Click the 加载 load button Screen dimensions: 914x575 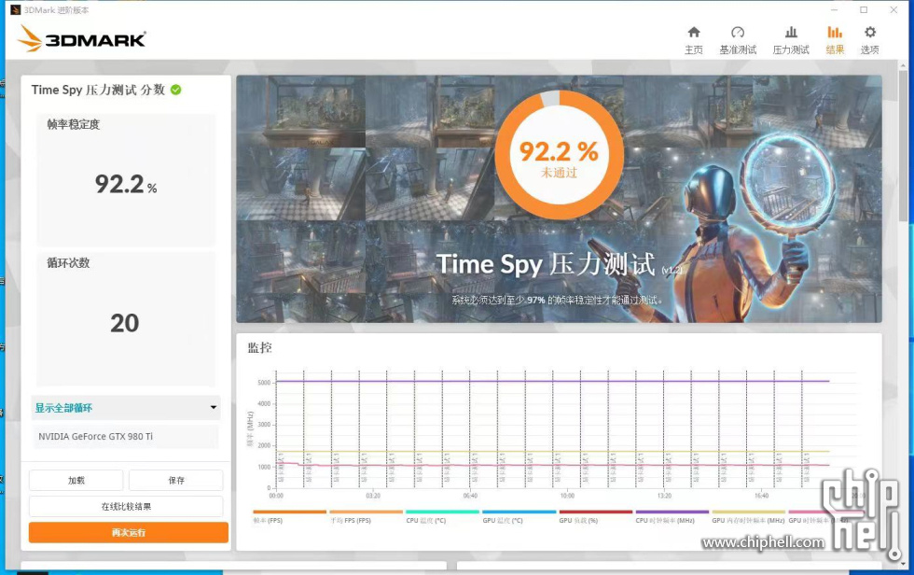[x=76, y=481]
